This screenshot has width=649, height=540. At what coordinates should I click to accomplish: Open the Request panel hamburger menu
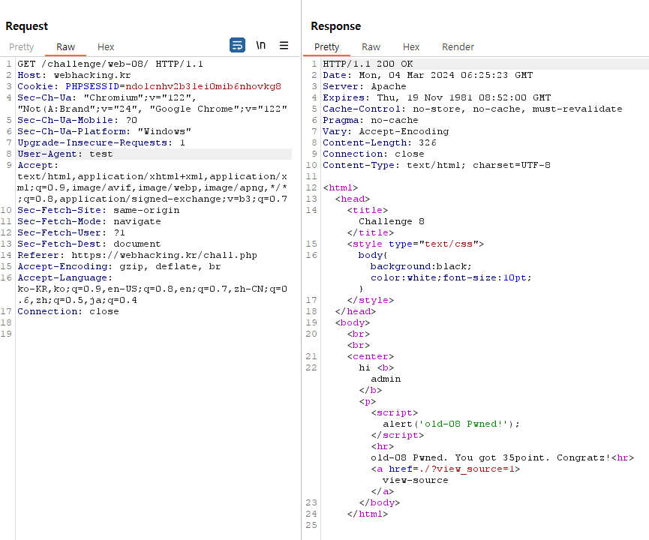point(284,46)
